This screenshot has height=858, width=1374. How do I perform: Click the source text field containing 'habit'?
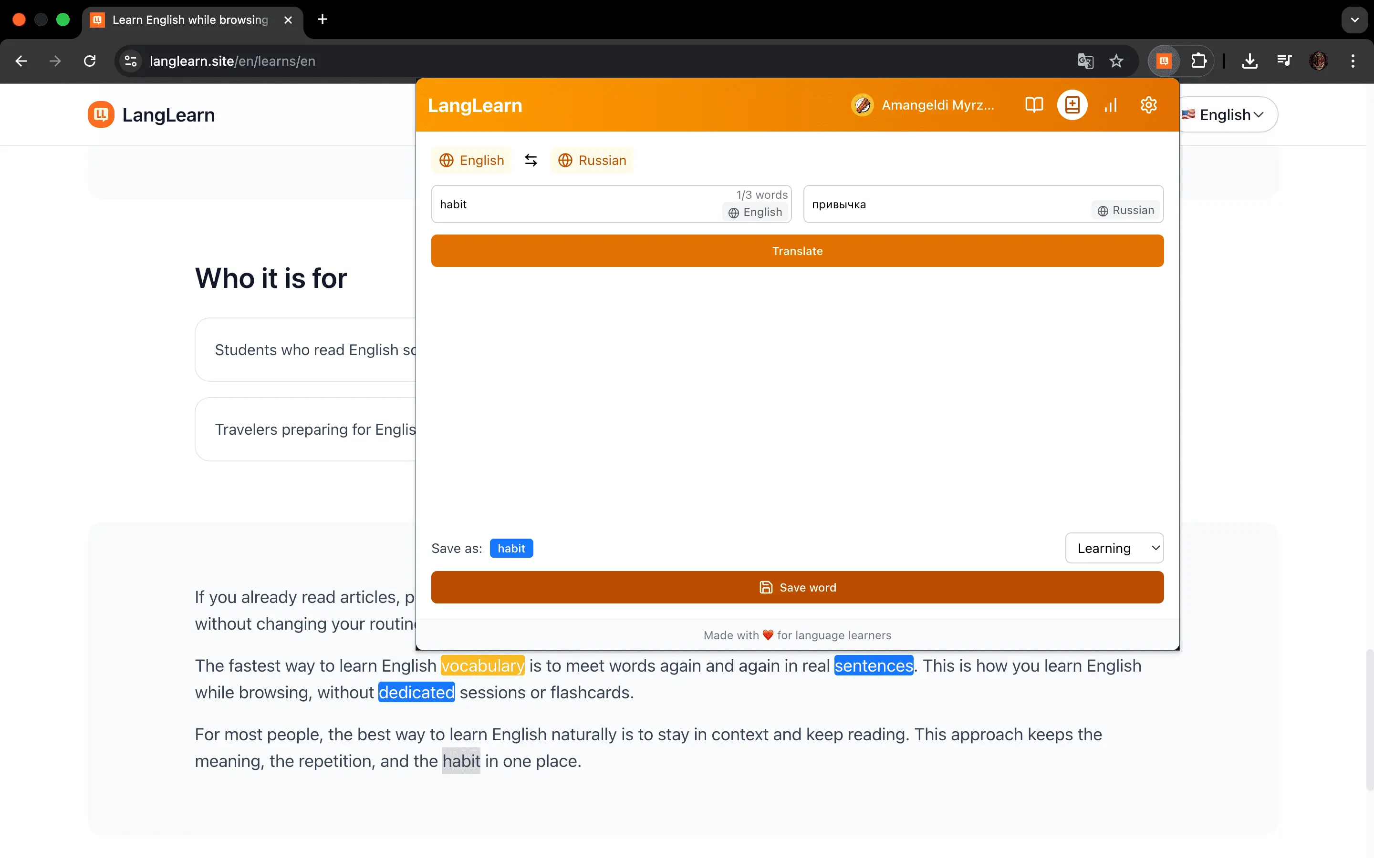coord(611,204)
